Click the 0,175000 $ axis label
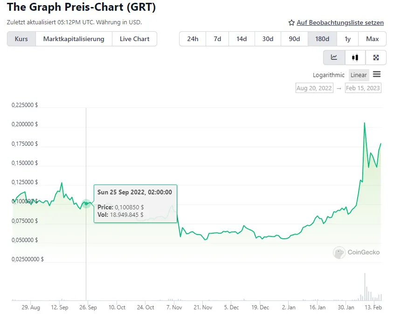394x314 pixels. click(25, 144)
